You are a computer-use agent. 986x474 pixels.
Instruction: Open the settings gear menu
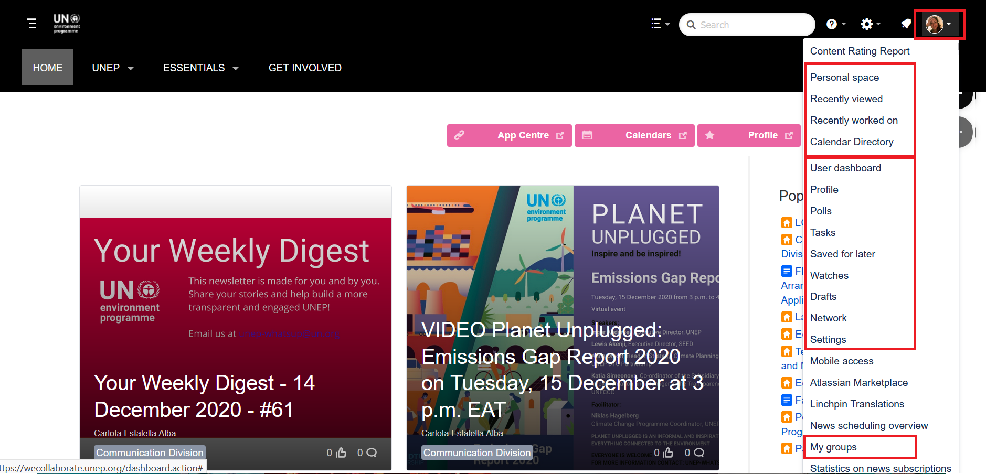871,24
